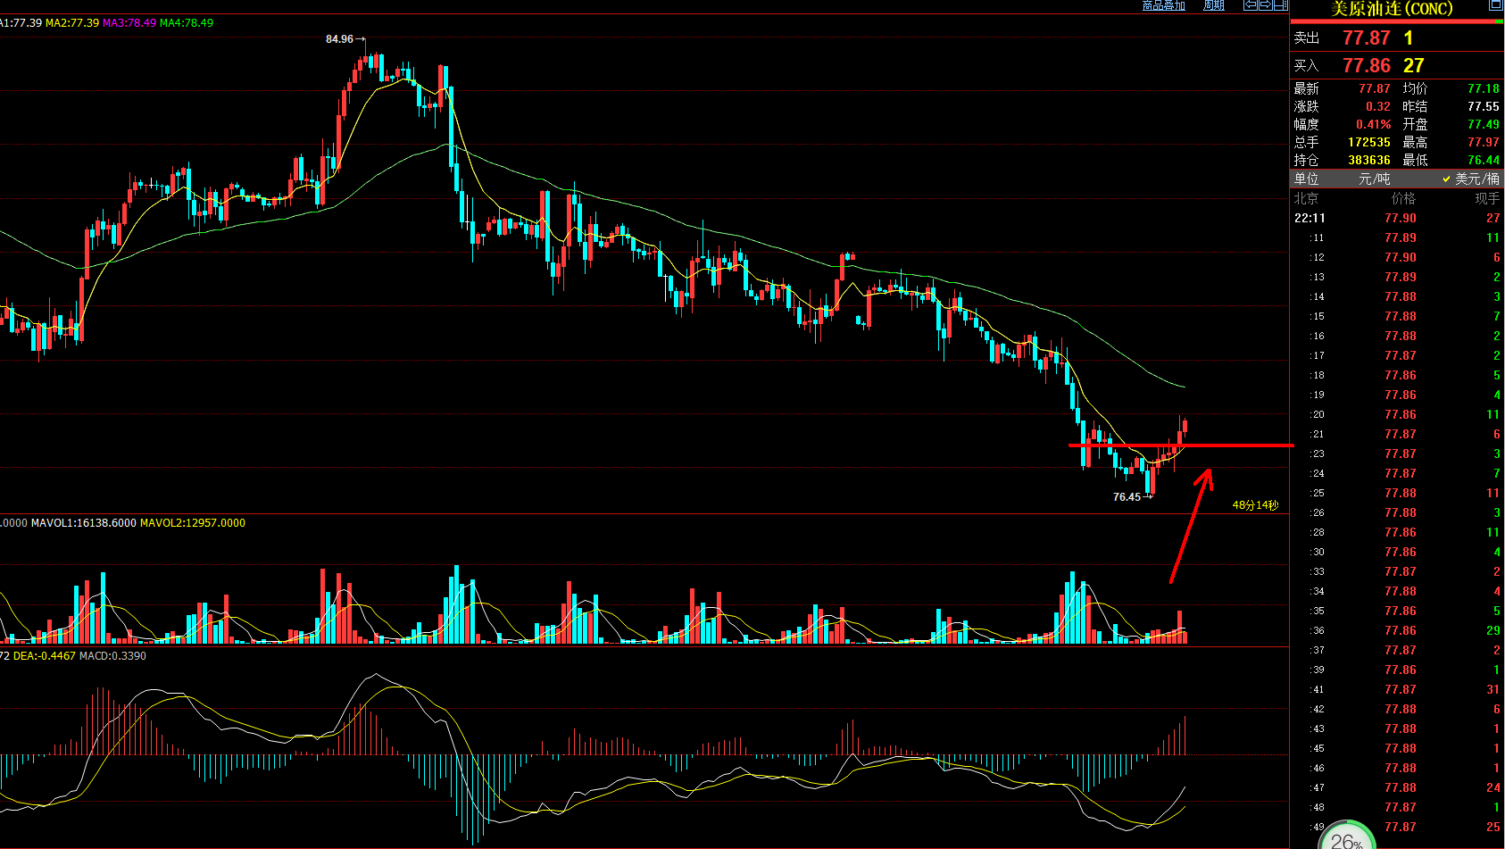Open the 26% floating memory widget
Image resolution: width=1505 pixels, height=849 pixels.
[1346, 837]
